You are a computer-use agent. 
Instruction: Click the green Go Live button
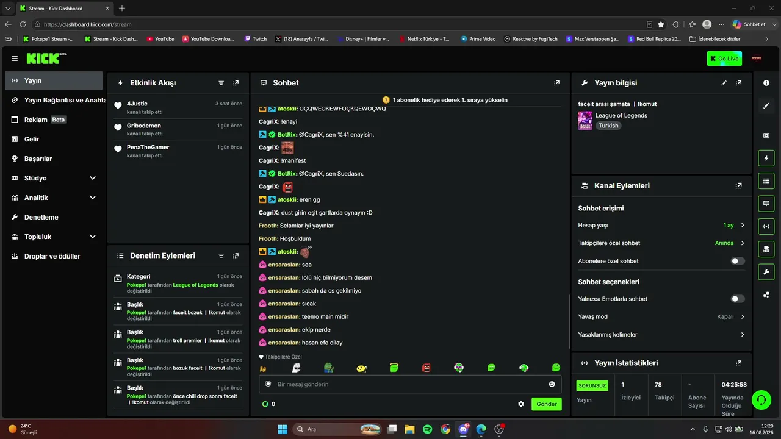coord(724,59)
